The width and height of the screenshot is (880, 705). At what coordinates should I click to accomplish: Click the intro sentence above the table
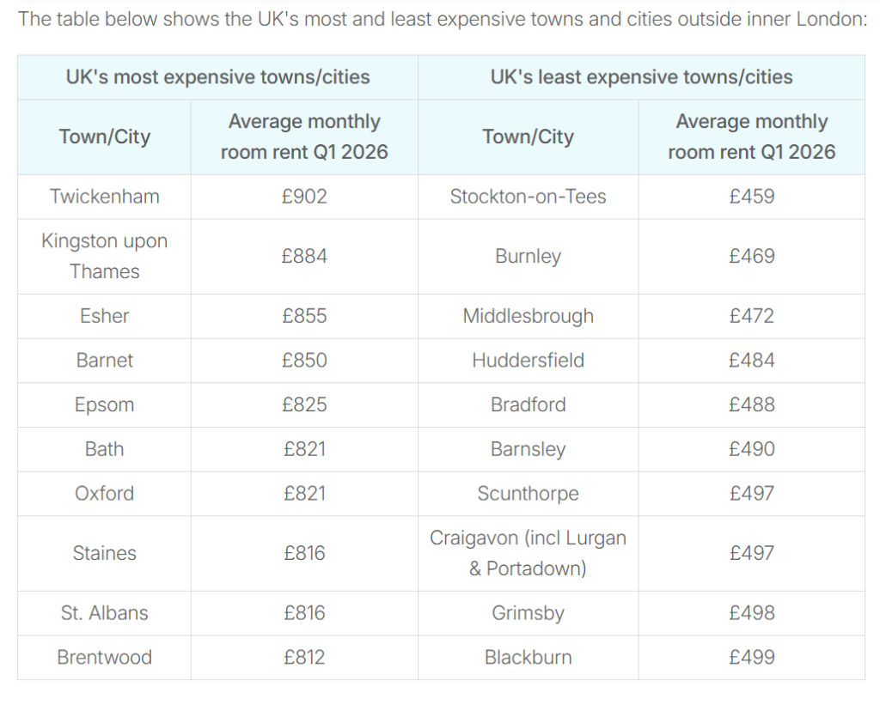(442, 19)
